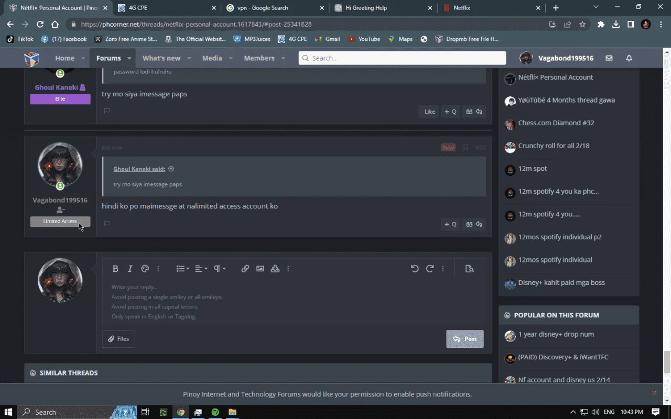
Task: Undo the last edit in the reply editor
Action: 415,269
